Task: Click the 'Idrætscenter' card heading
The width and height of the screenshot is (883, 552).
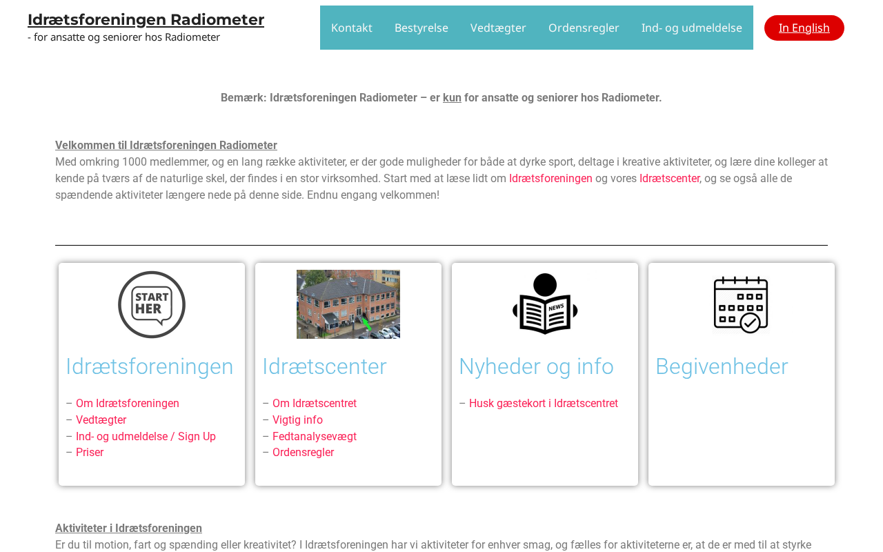Action: coord(324,366)
